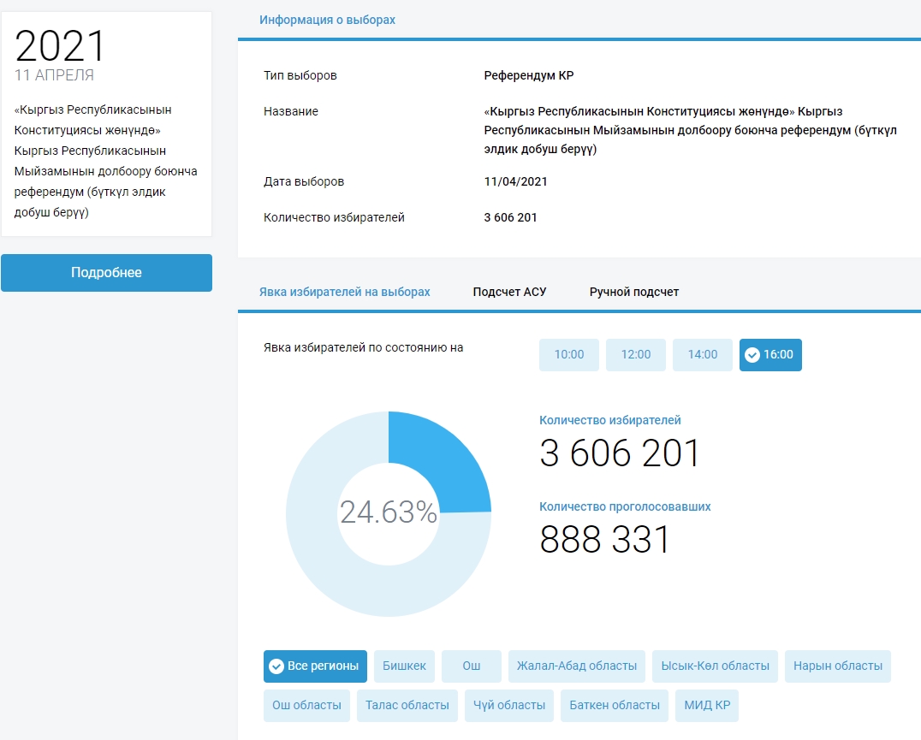Image resolution: width=921 pixels, height=740 pixels.
Task: Show turnout as of 10:00
Action: (569, 355)
